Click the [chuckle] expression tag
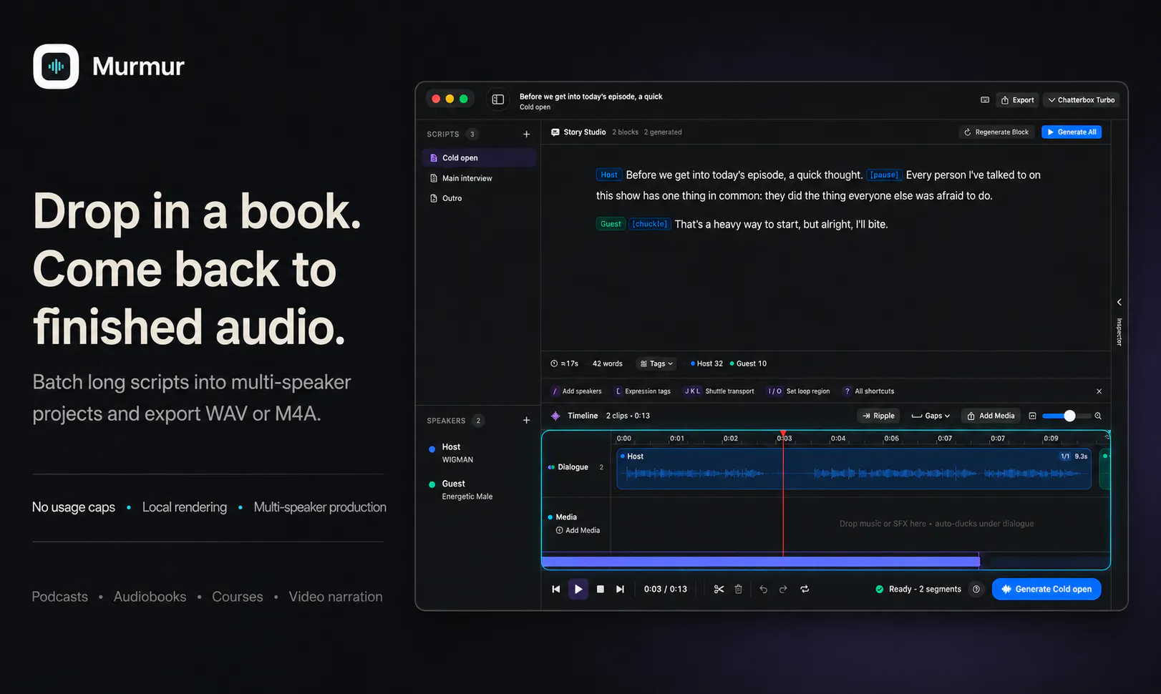 650,224
